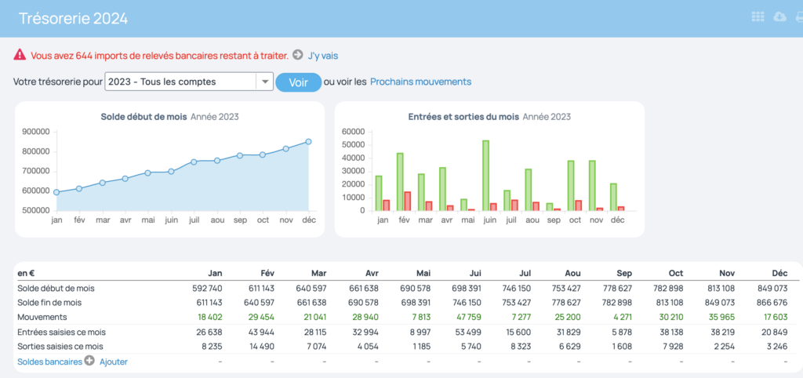Click the 35 965 November movements value
Viewport: 803px width, 378px height.
tap(721, 317)
